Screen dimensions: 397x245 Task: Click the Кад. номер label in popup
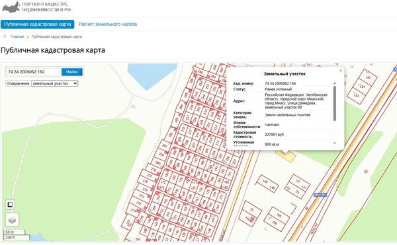point(243,83)
